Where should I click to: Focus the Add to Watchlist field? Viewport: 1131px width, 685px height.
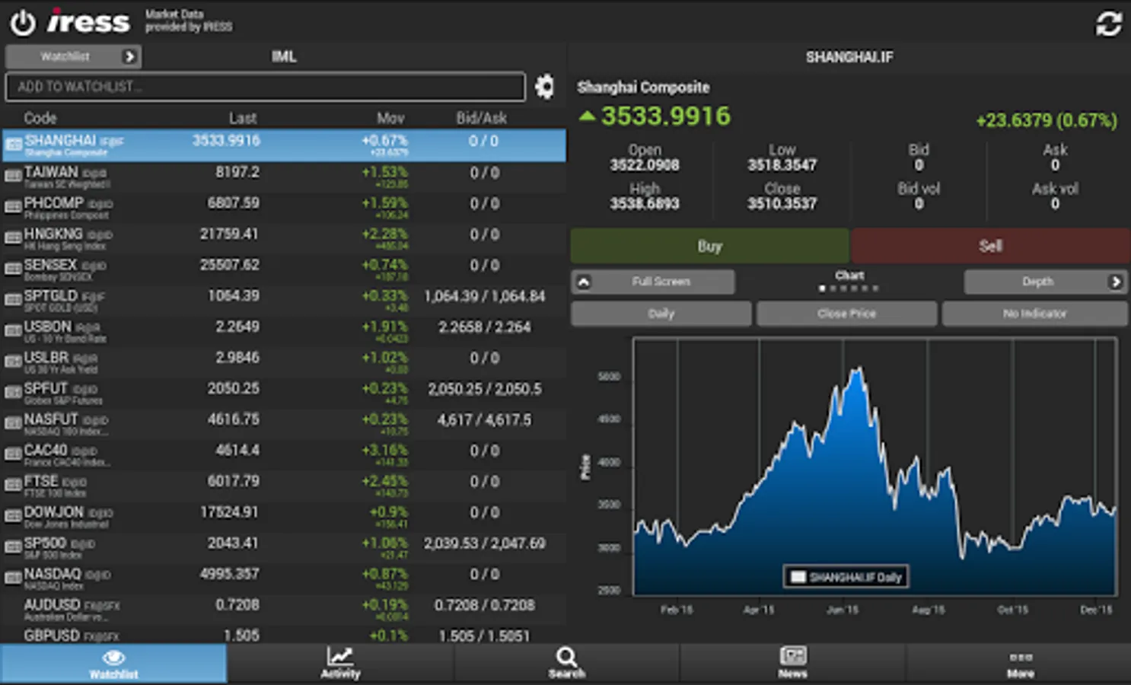coord(265,87)
